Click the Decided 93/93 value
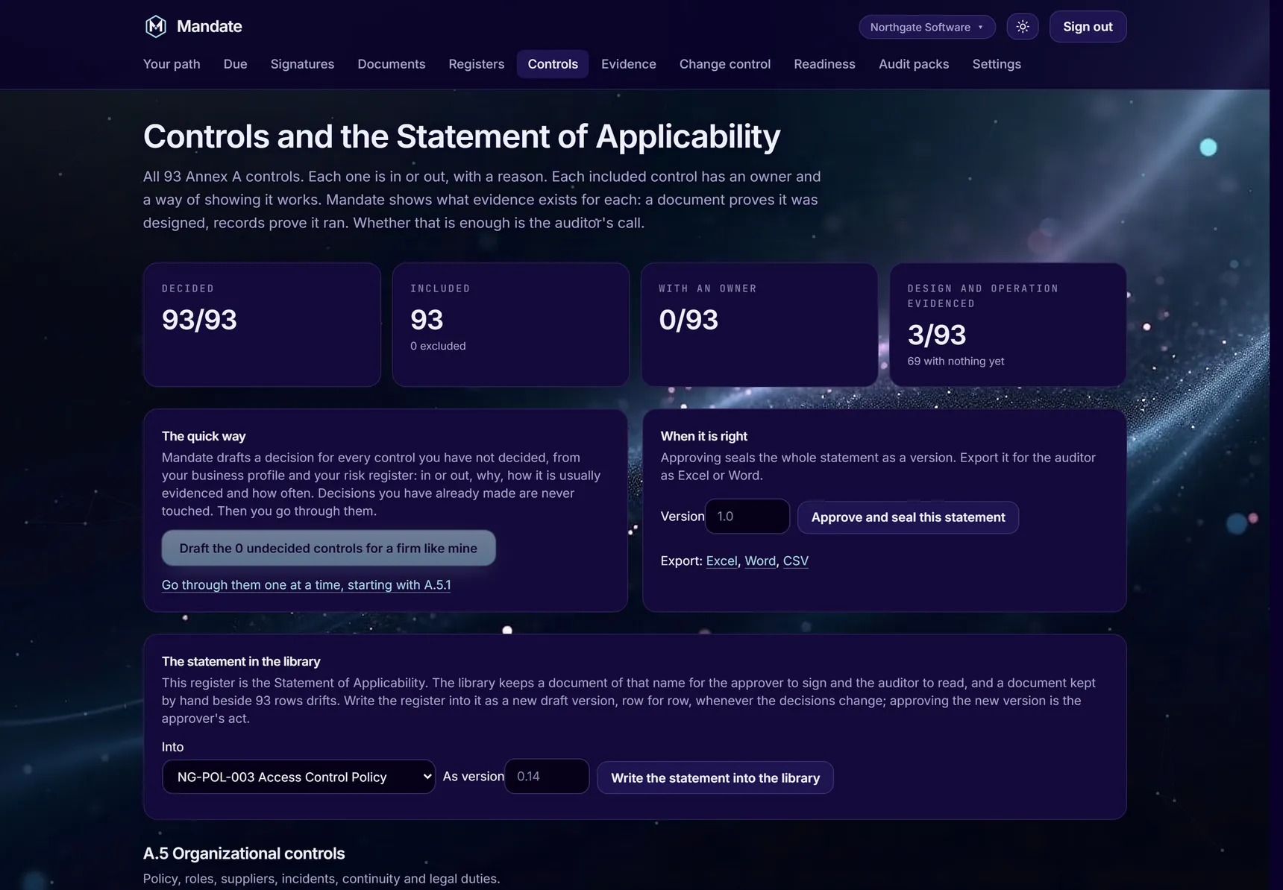Viewport: 1283px width, 890px height. click(x=199, y=320)
